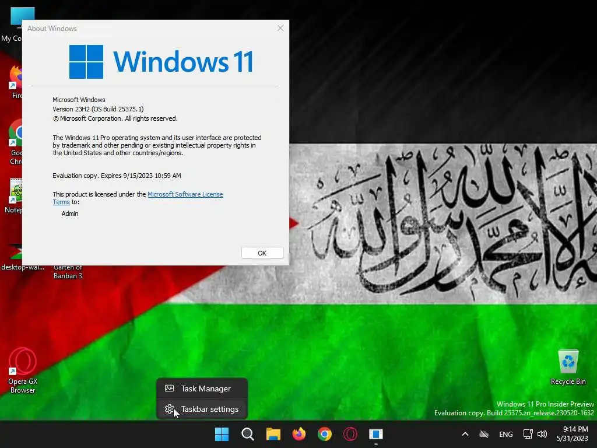Screen dimensions: 597x448
Task: Select the Notepad++ desktop shortcut icon
Action: tap(15, 195)
